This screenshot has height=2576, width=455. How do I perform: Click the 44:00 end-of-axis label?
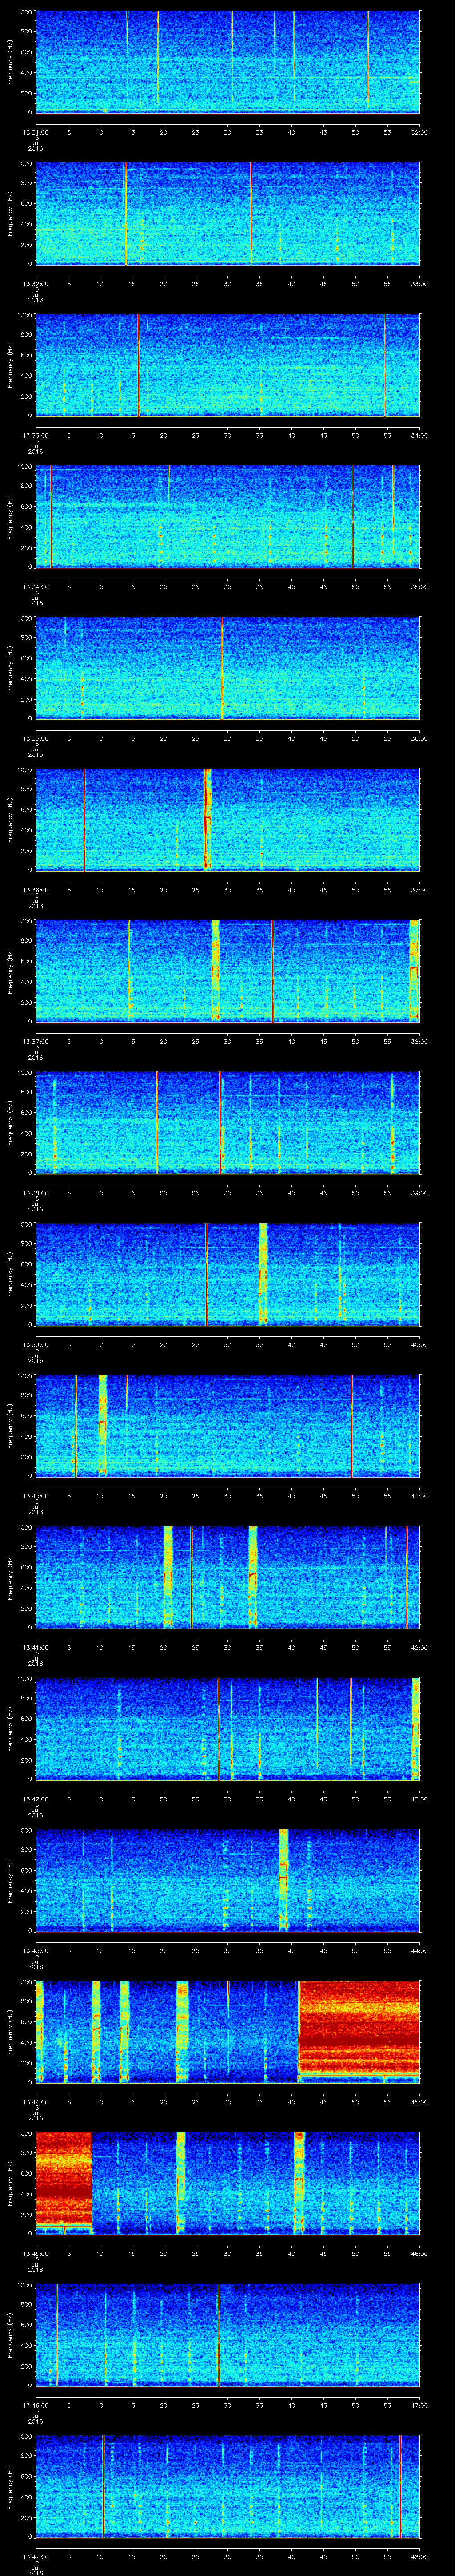coord(419,1950)
